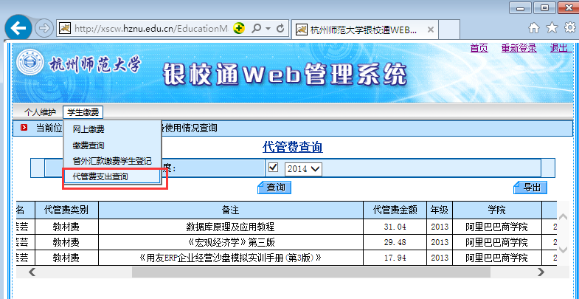Select 代管费支出查询 menu item
Viewport: 579px width, 299px height.
pyautogui.click(x=100, y=177)
